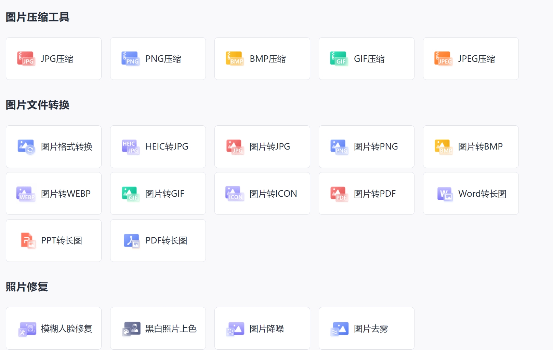The image size is (553, 350).
Task: Select the HEIC转JPG label
Action: tap(167, 146)
